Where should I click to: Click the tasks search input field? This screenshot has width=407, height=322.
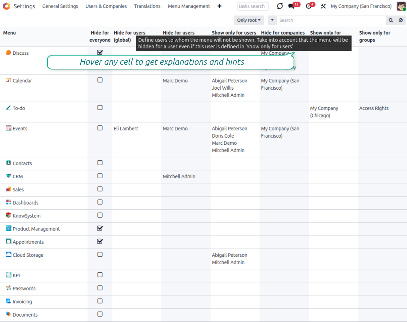tap(252, 6)
